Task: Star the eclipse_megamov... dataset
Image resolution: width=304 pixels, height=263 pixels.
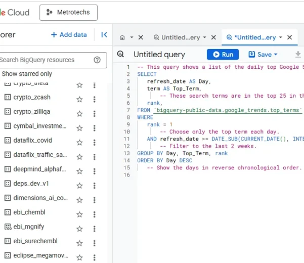Action: pyautogui.click(x=79, y=257)
